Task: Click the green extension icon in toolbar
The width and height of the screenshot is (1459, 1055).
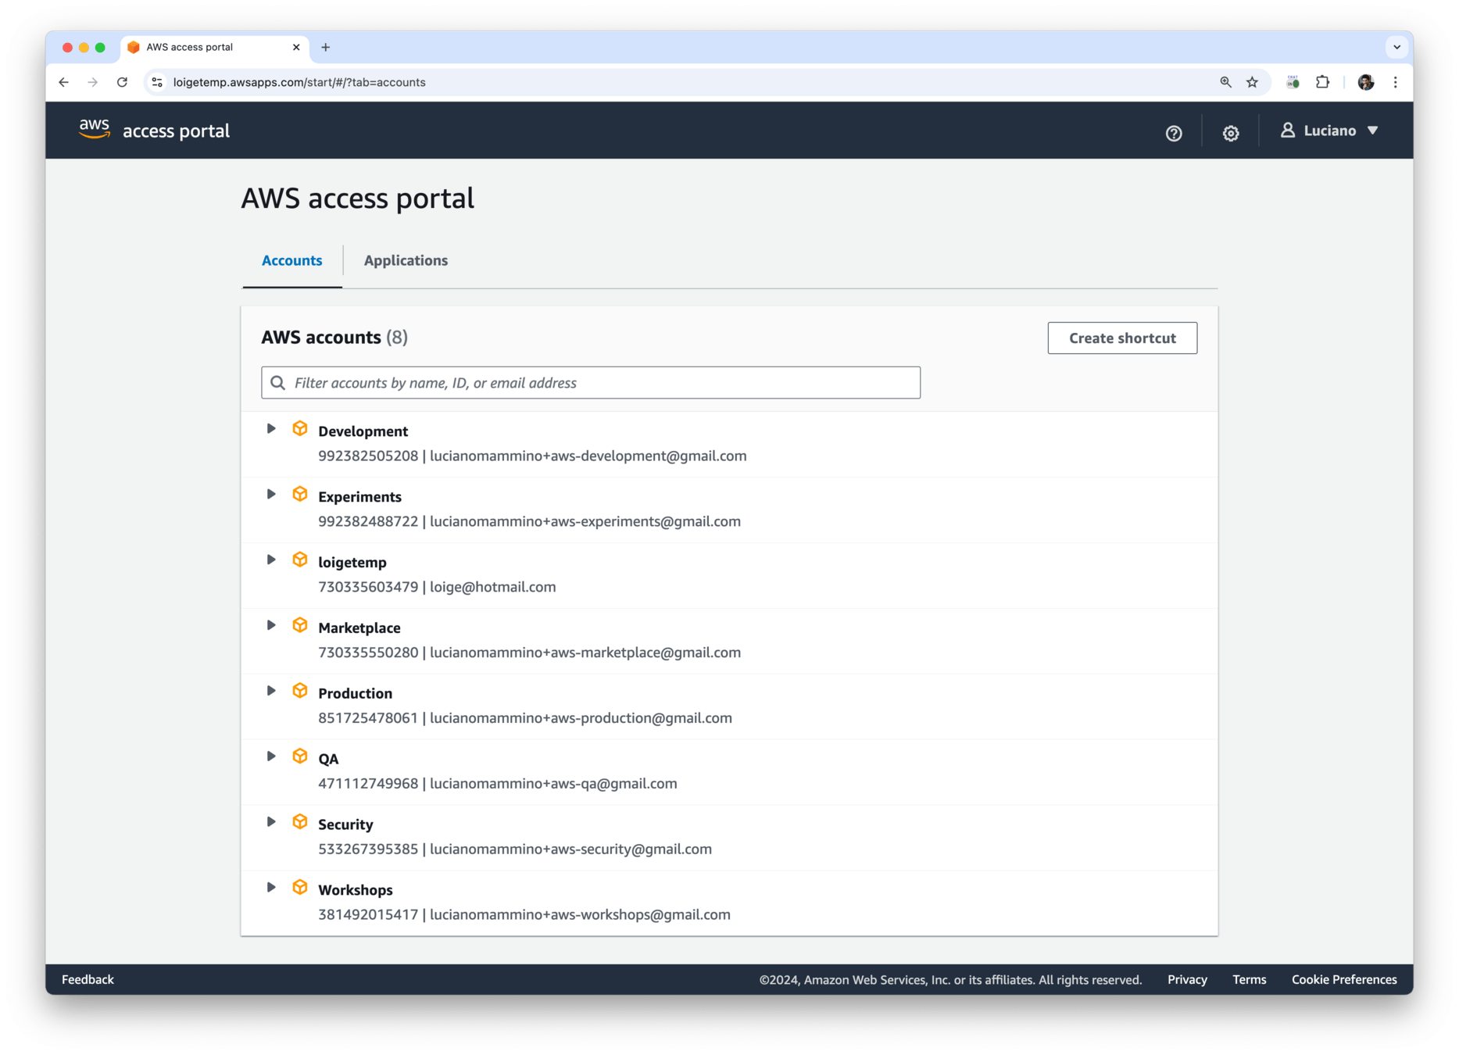Action: tap(1293, 82)
